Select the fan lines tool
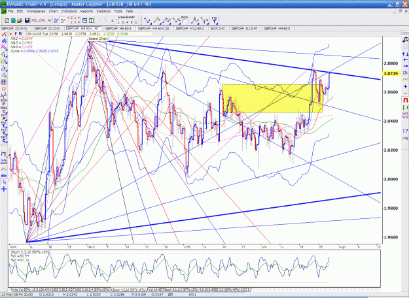This screenshot has width=409, height=298. [4, 61]
